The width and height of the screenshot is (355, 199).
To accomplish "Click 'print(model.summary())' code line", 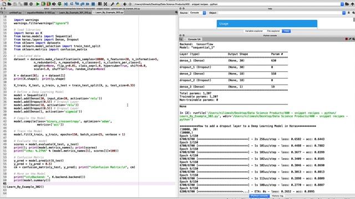I will point(32,180).
